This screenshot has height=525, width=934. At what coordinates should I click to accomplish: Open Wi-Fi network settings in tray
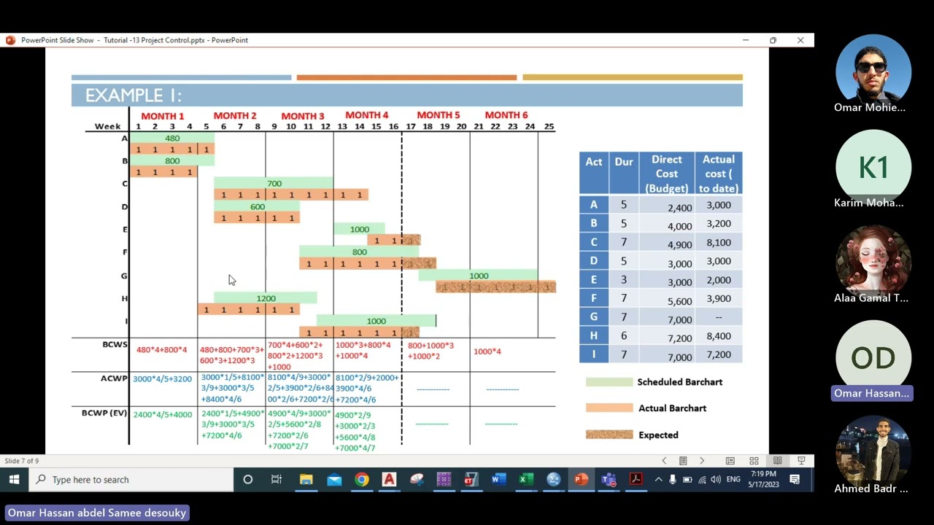pyautogui.click(x=702, y=479)
